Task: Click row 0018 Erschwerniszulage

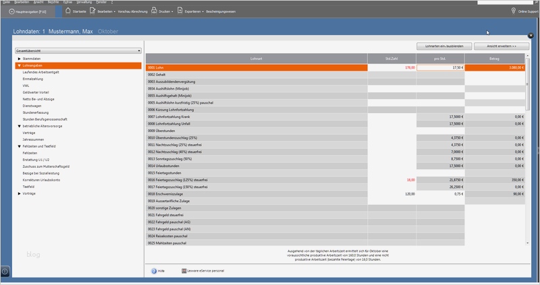Action: point(256,194)
